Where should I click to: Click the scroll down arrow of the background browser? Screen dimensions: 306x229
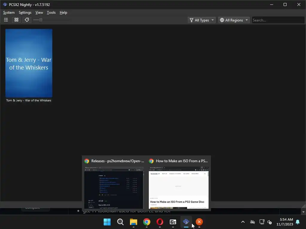click(x=303, y=212)
